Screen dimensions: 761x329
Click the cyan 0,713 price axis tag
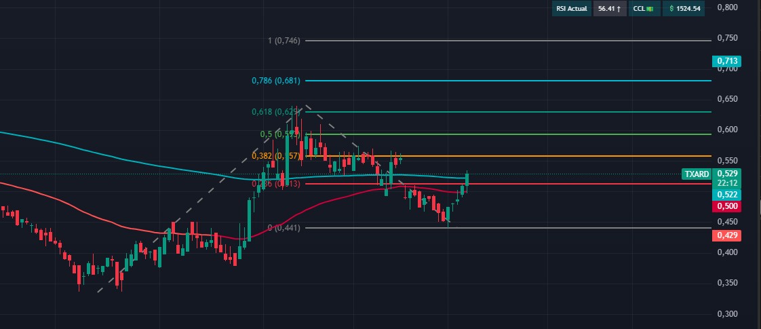pos(726,61)
